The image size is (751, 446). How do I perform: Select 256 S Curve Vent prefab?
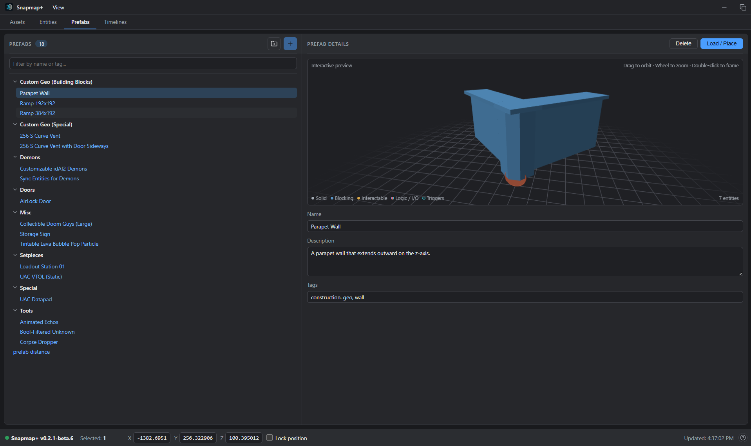pos(40,136)
